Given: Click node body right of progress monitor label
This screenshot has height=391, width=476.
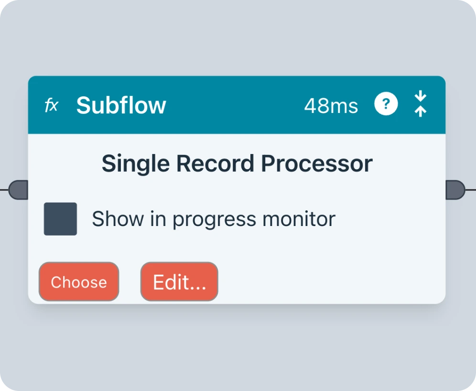Looking at the screenshot, I should [x=387, y=219].
